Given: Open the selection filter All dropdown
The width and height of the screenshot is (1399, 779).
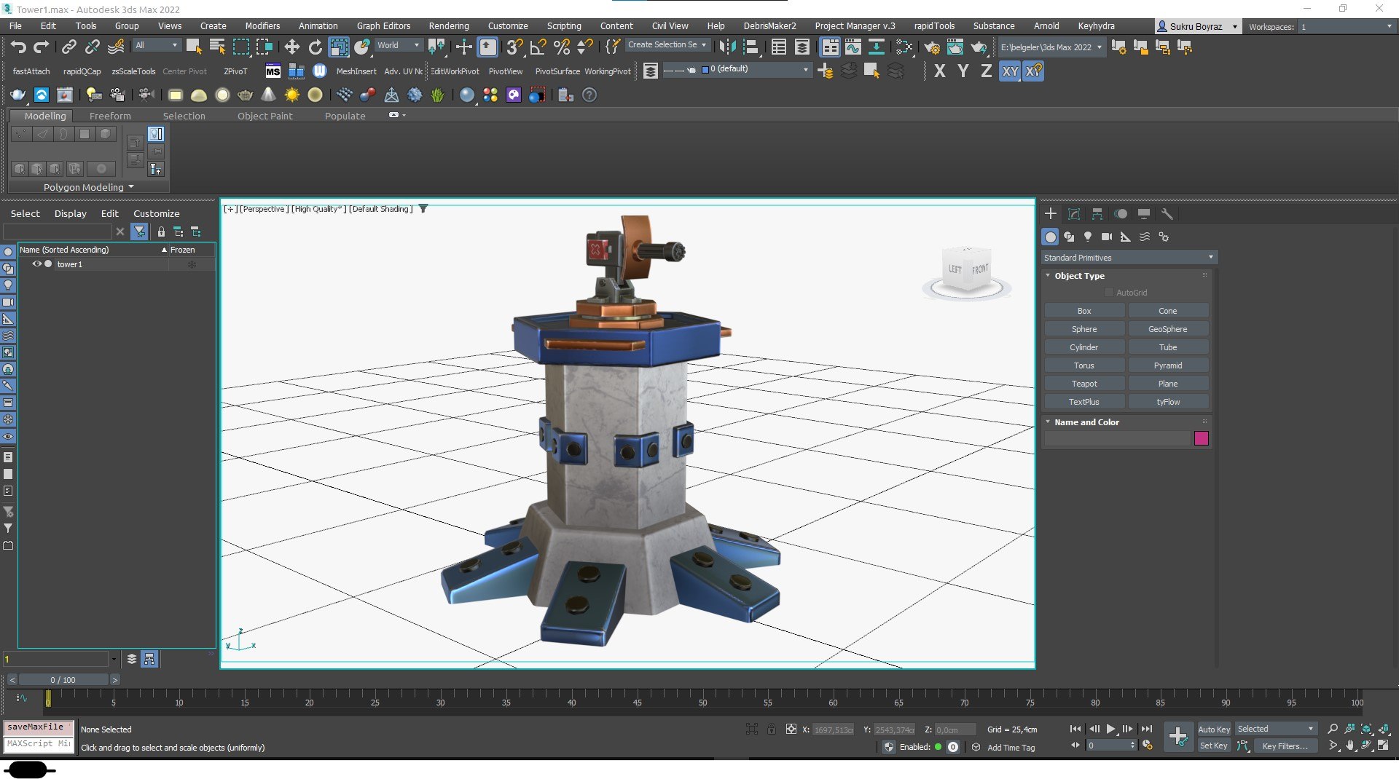Looking at the screenshot, I should [156, 45].
